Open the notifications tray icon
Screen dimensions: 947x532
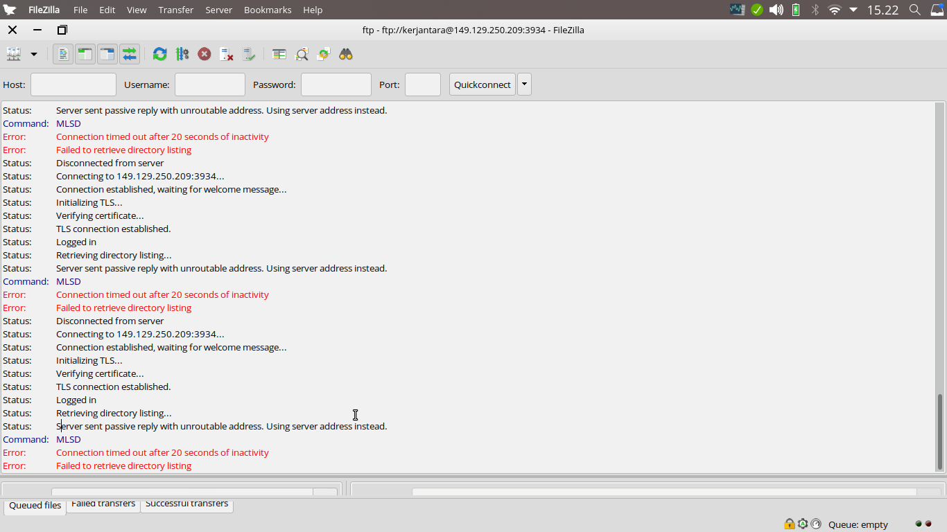coord(937,10)
